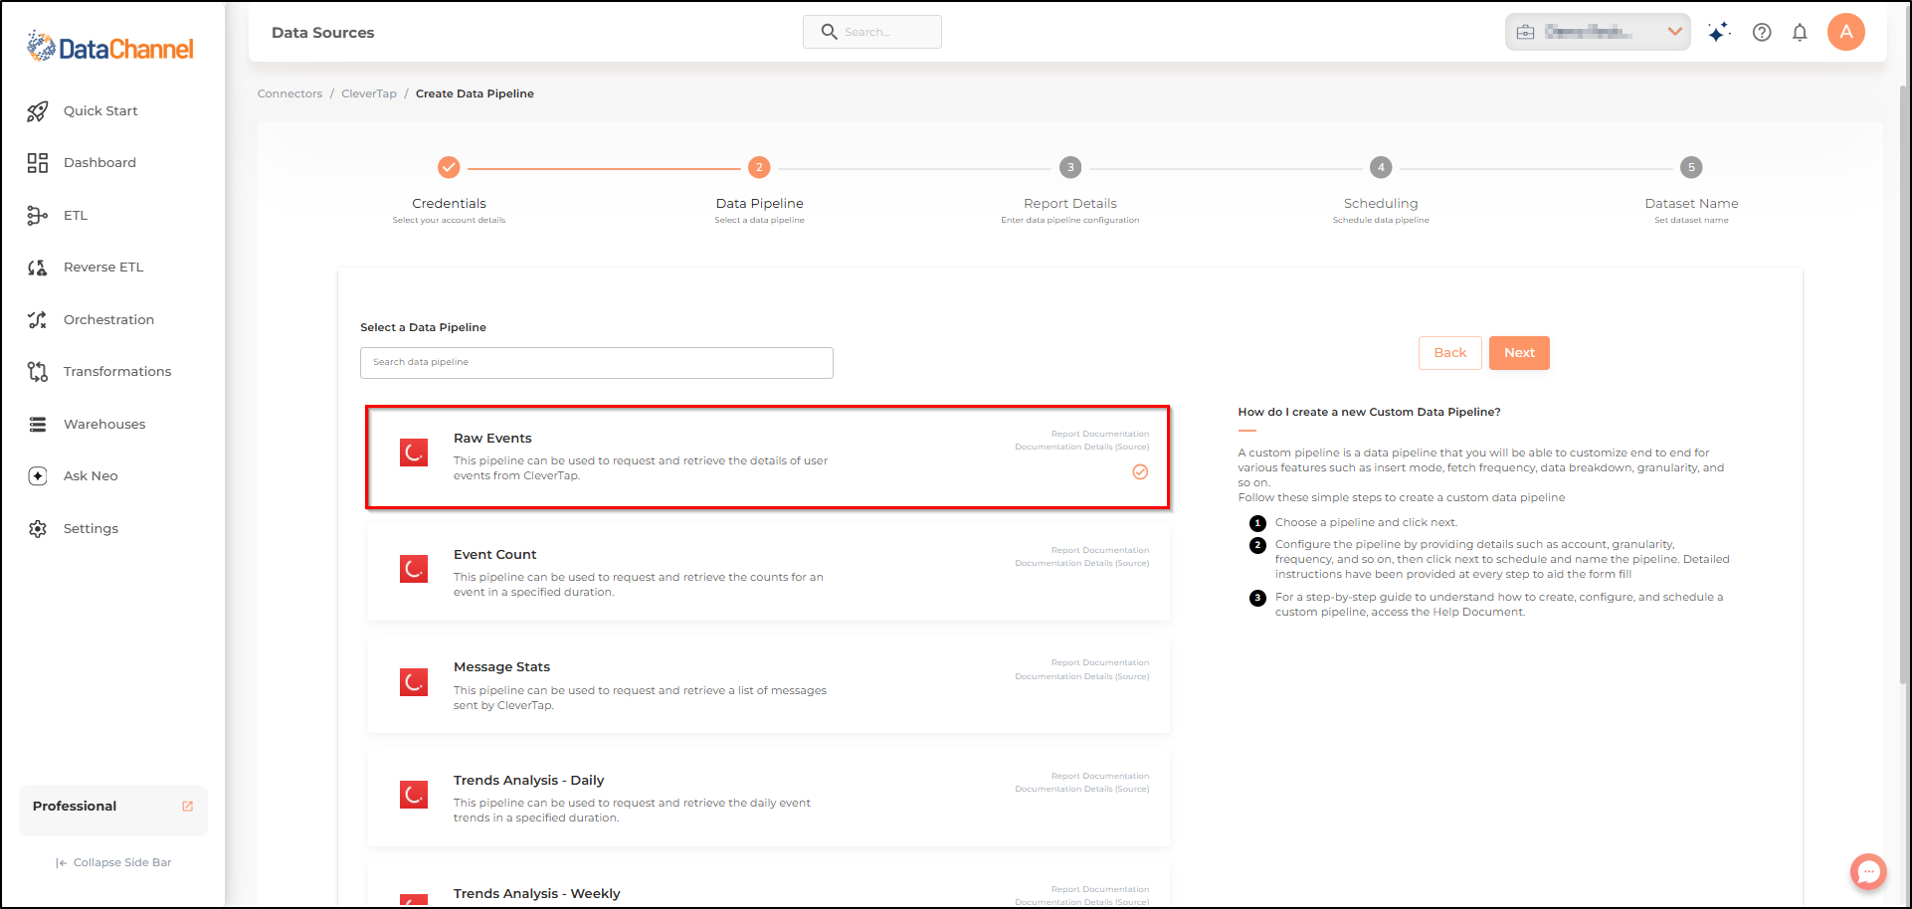
Task: Open Settings using the gear icon
Action: click(38, 529)
